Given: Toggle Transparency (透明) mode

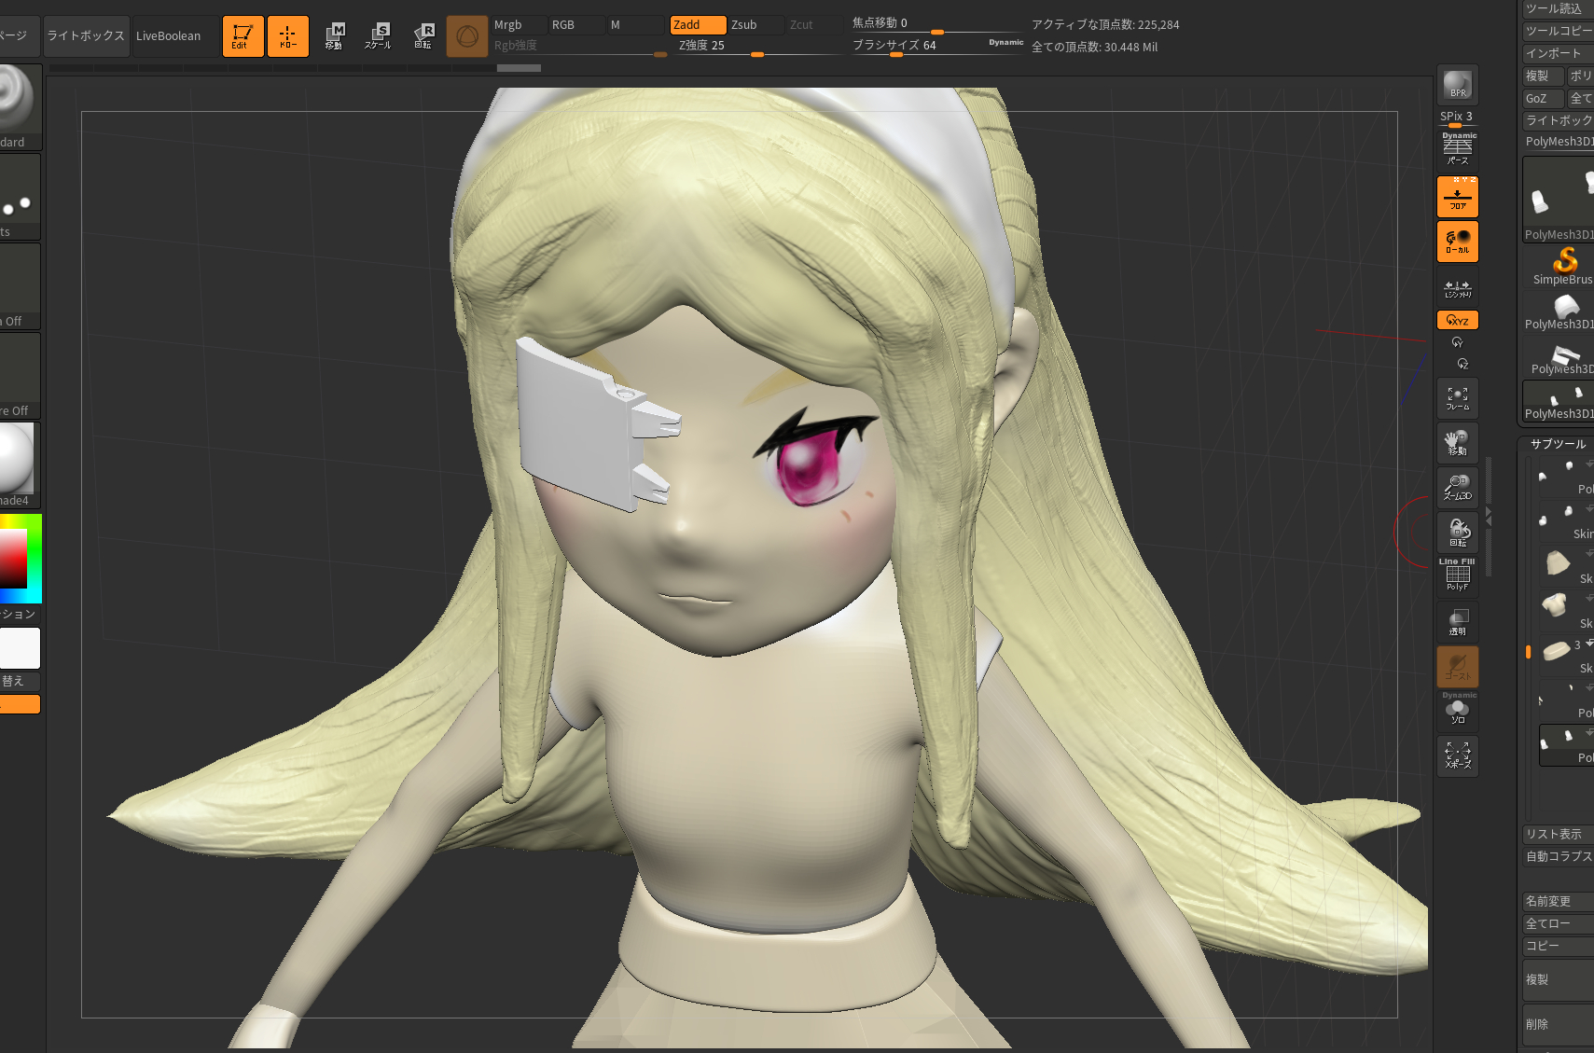Looking at the screenshot, I should pos(1457,621).
